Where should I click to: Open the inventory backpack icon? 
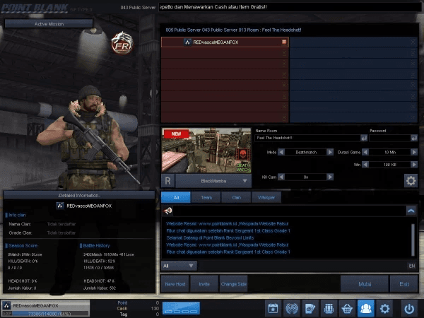(329, 308)
